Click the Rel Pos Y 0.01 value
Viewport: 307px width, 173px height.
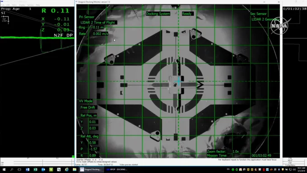(x=93, y=122)
